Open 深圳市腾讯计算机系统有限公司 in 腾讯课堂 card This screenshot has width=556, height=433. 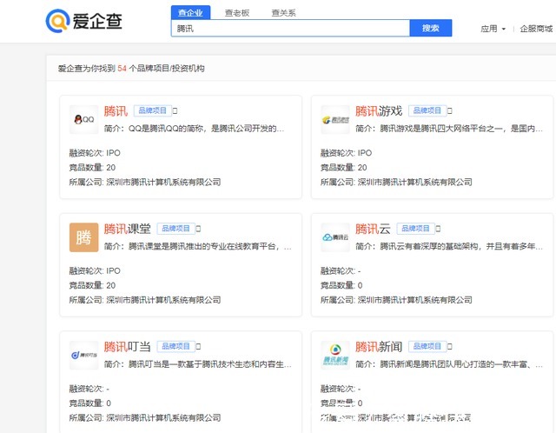163,300
